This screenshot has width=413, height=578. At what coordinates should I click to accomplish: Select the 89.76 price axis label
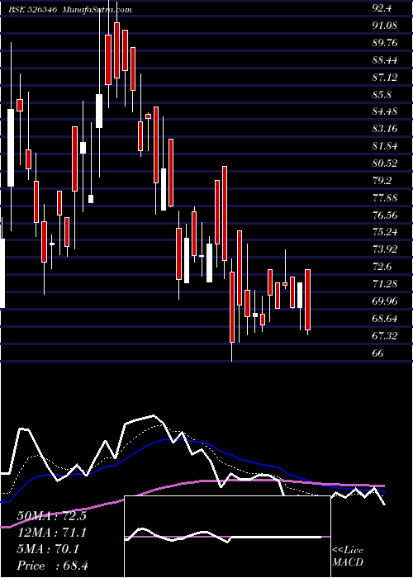pyautogui.click(x=385, y=43)
